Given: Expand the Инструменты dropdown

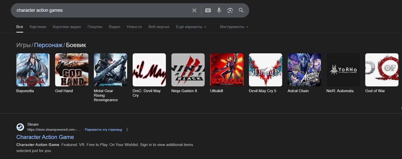Looking at the screenshot, I should [x=234, y=27].
